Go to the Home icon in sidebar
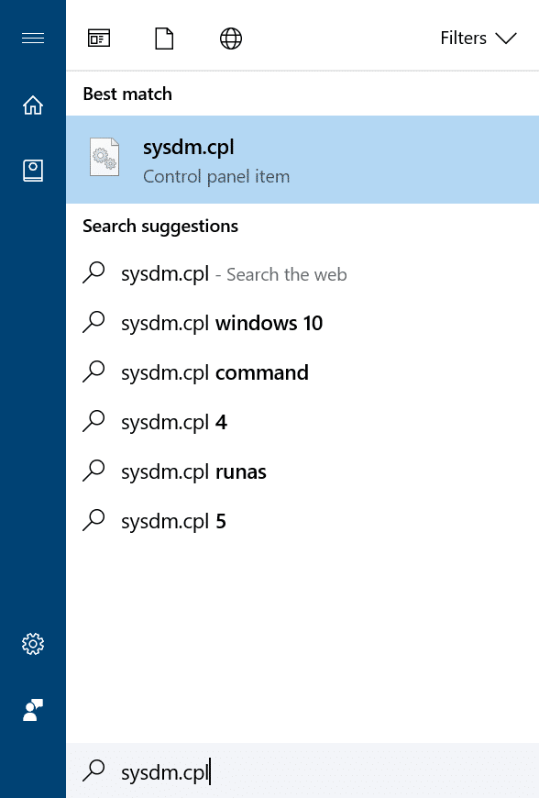Viewport: 539px width, 798px height. [x=33, y=105]
